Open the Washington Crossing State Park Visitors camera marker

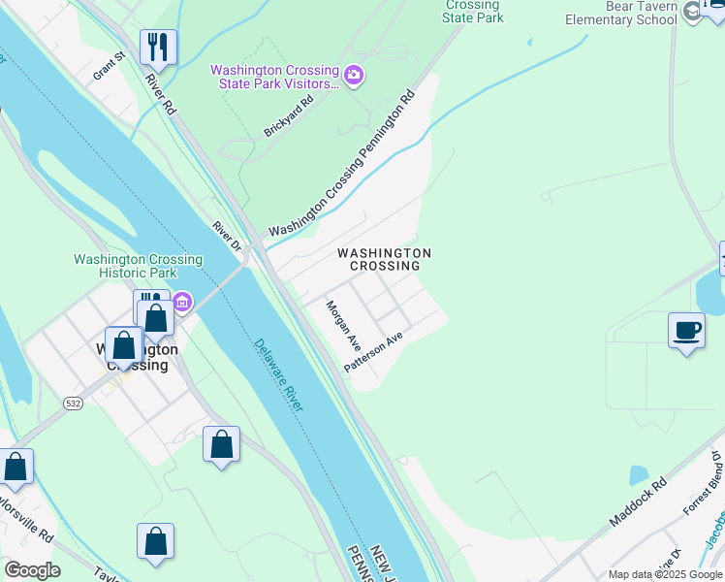(354, 75)
